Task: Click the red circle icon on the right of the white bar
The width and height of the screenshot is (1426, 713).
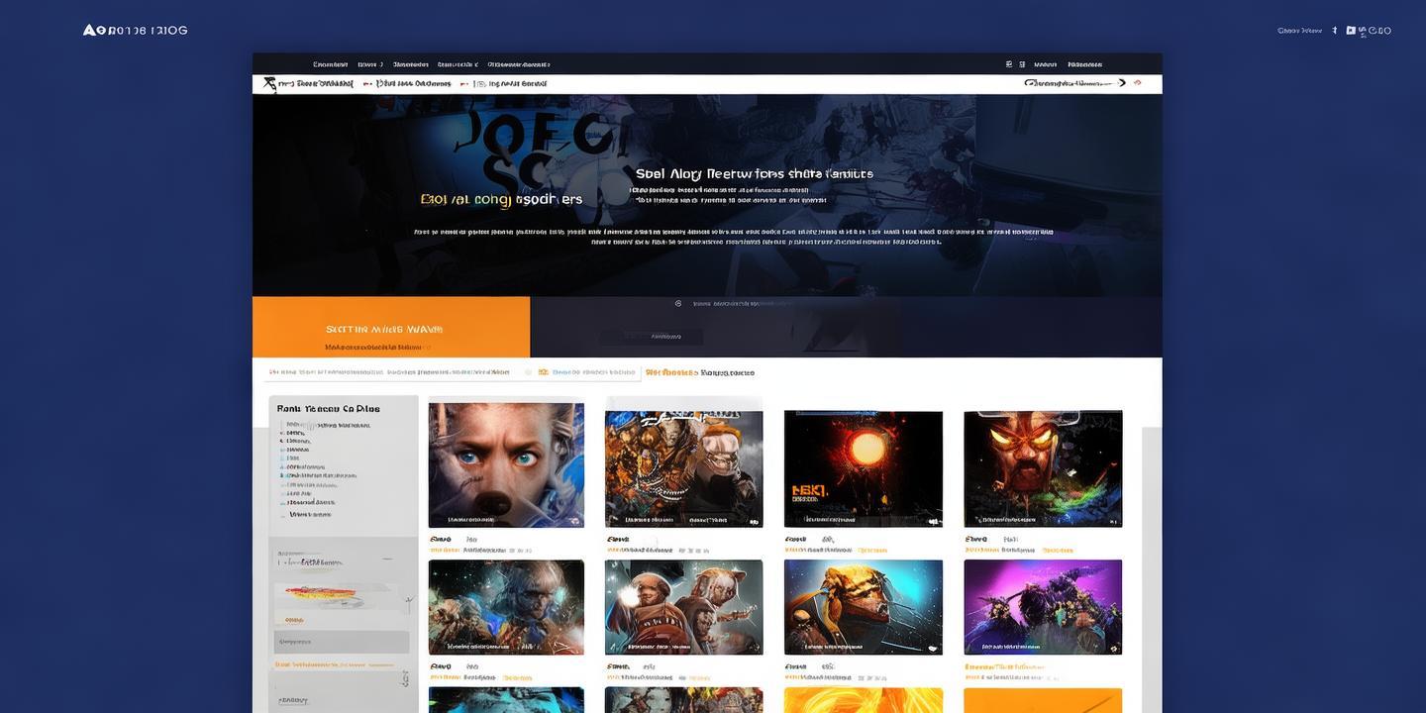Action: pyautogui.click(x=1138, y=83)
